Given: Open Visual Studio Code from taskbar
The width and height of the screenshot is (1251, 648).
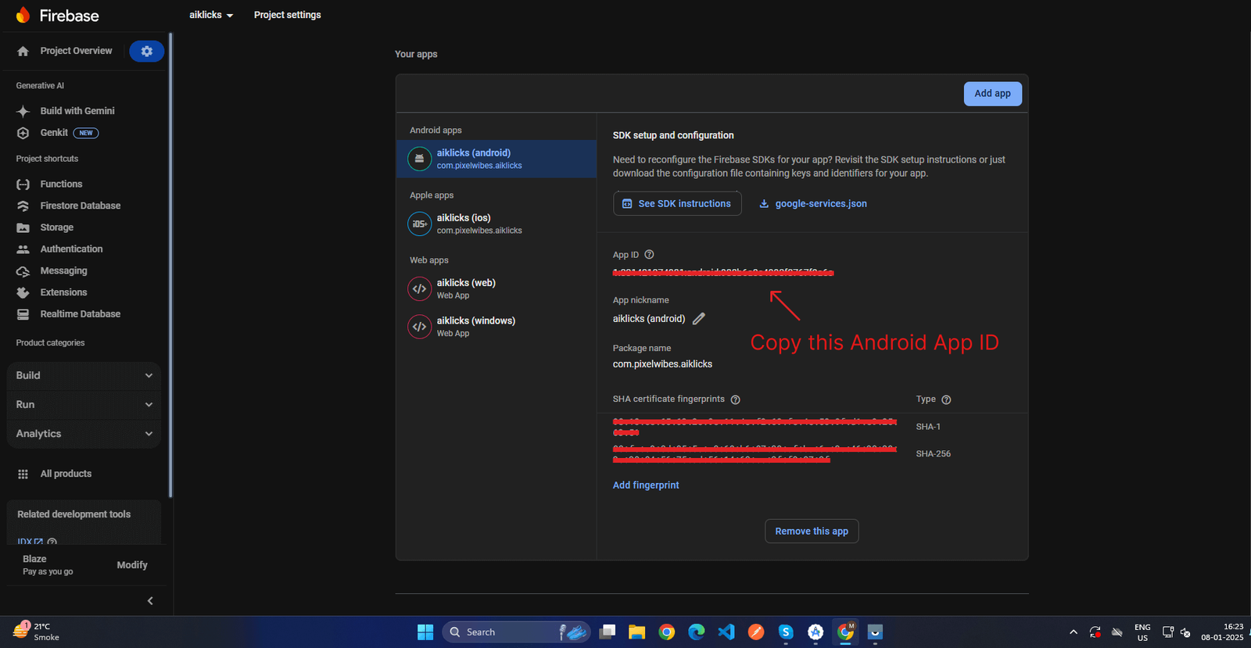Looking at the screenshot, I should (726, 632).
